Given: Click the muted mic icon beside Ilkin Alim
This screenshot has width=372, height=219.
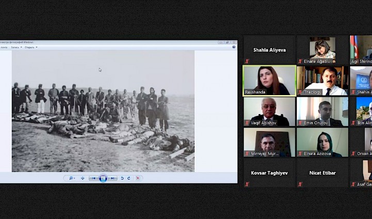Looking at the screenshot, I should [353, 123].
